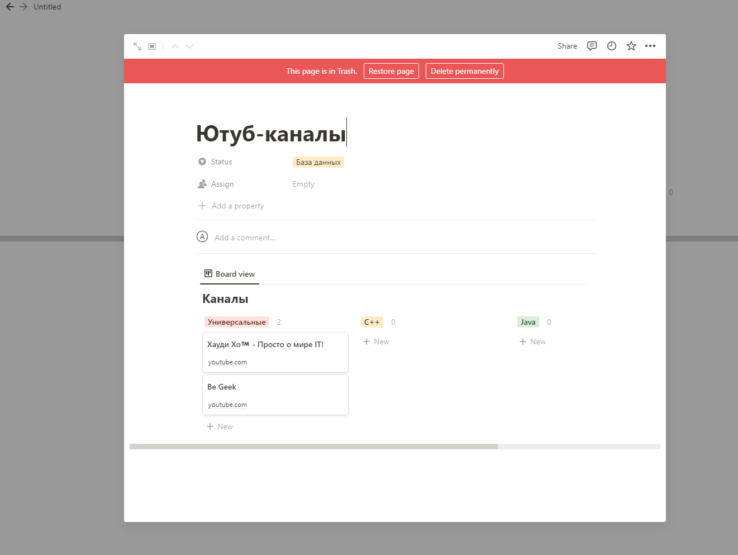Favorite this page with star icon

631,46
